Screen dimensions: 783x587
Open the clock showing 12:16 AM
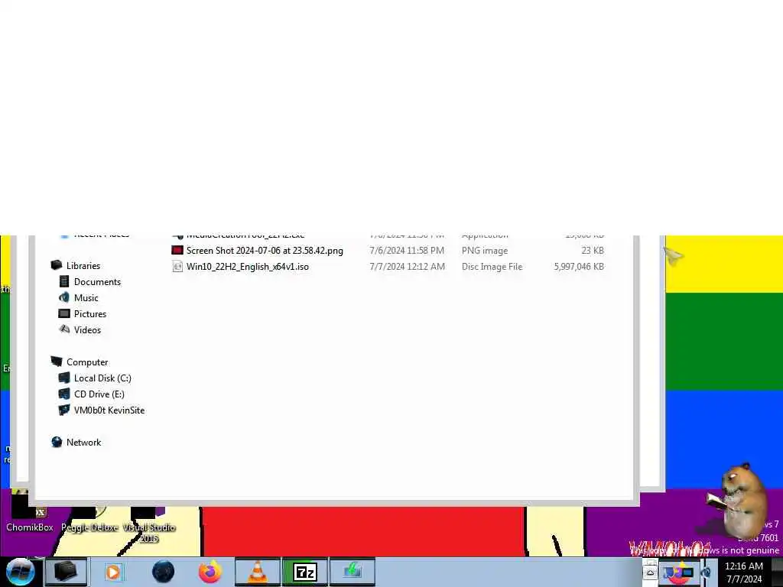[744, 572]
